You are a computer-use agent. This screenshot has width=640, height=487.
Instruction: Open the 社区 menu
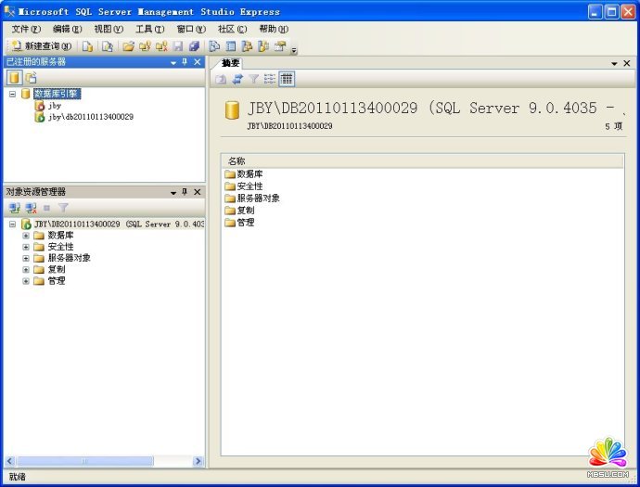click(232, 29)
